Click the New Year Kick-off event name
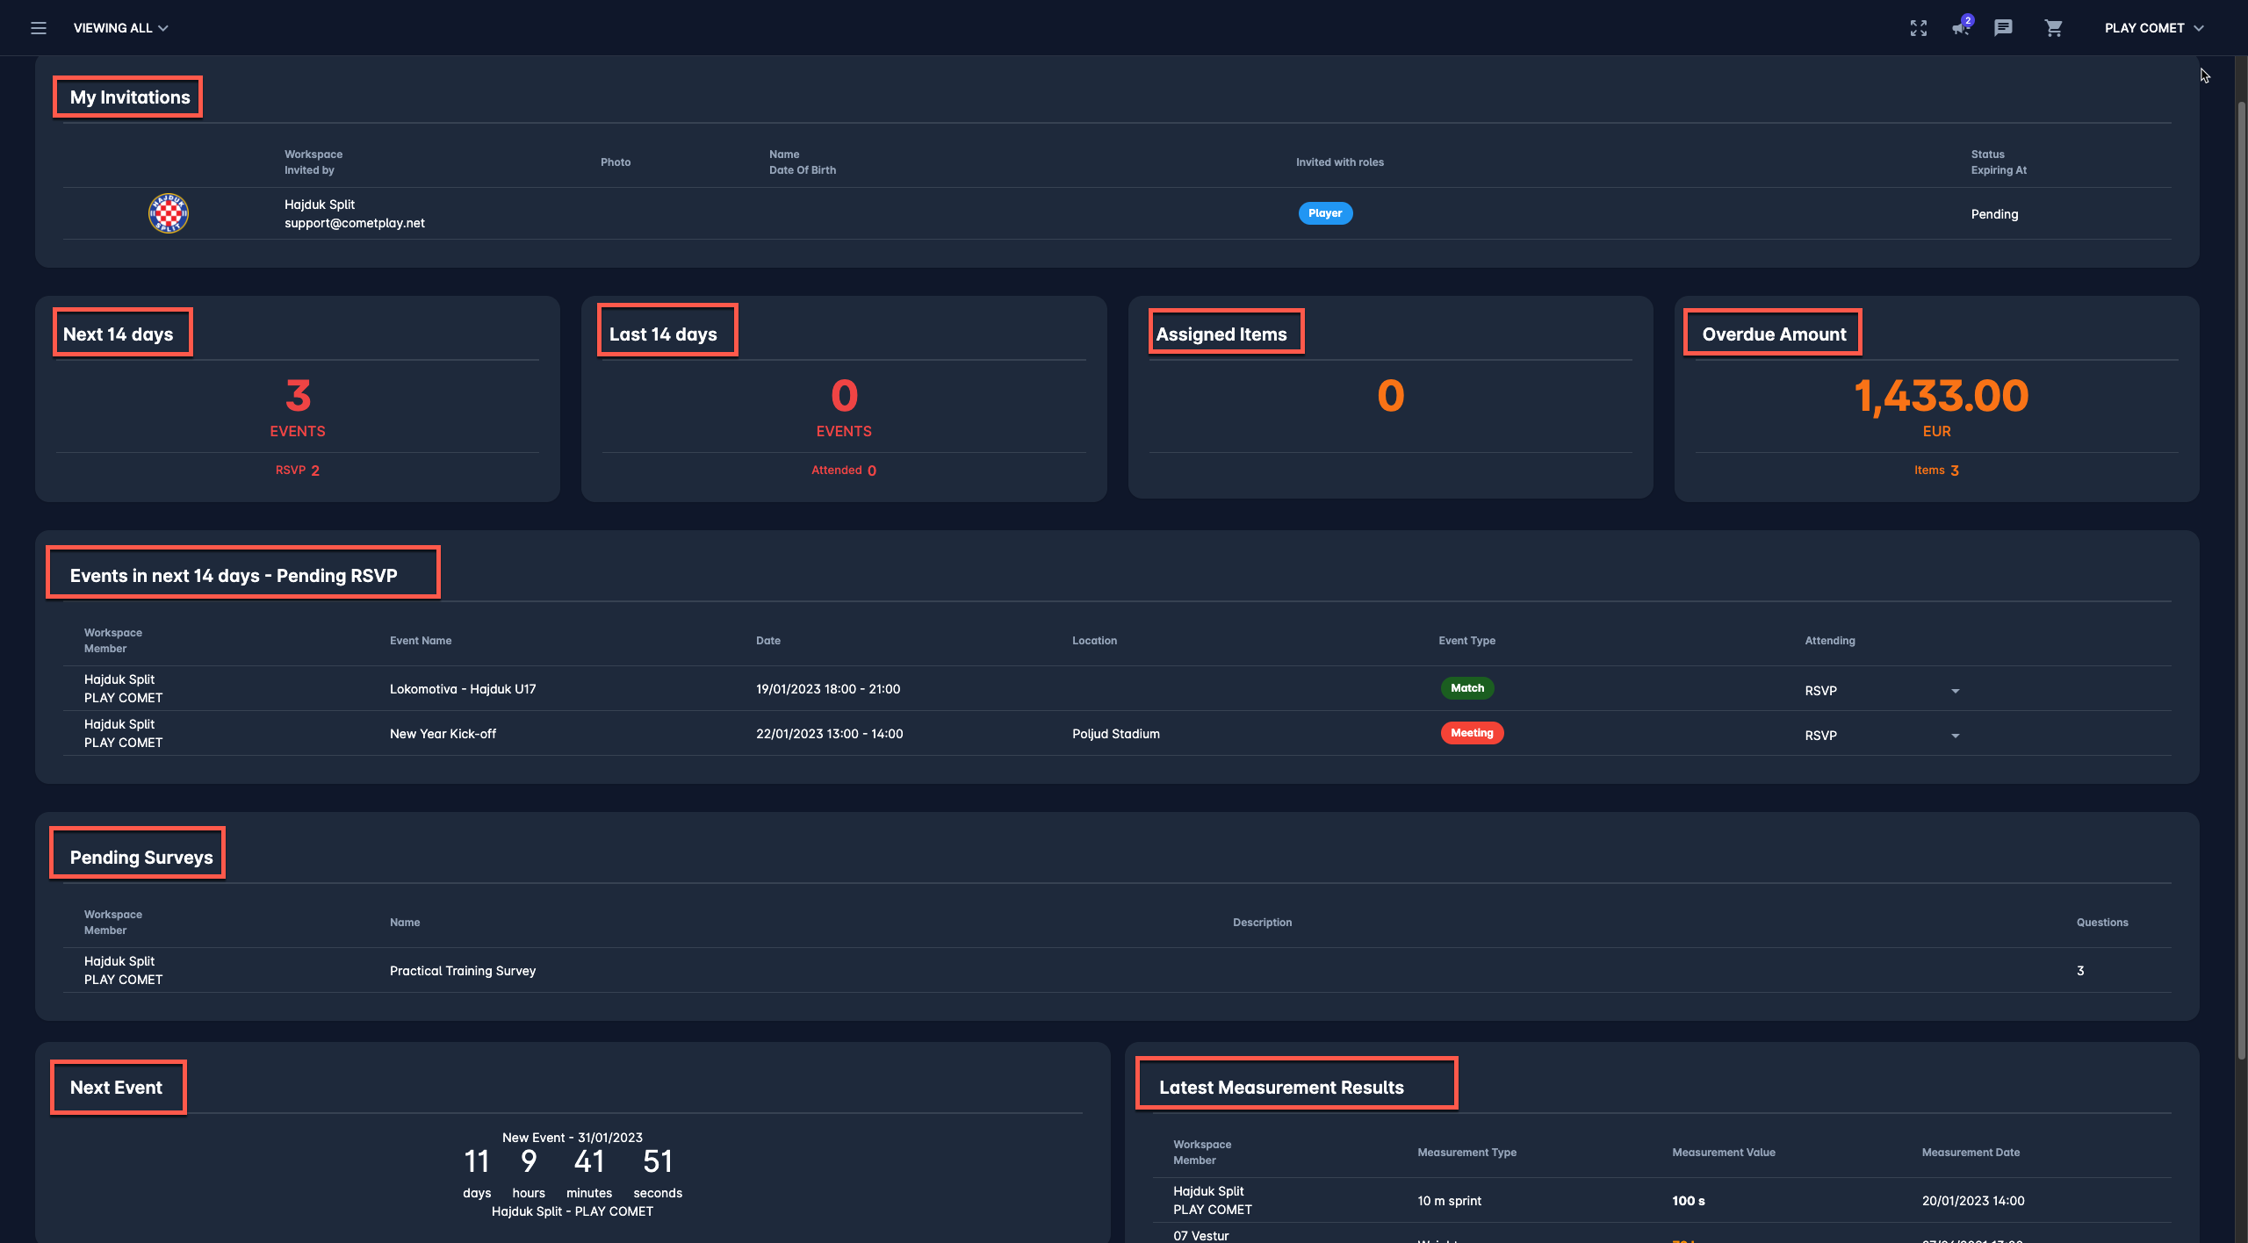The image size is (2248, 1243). point(443,734)
